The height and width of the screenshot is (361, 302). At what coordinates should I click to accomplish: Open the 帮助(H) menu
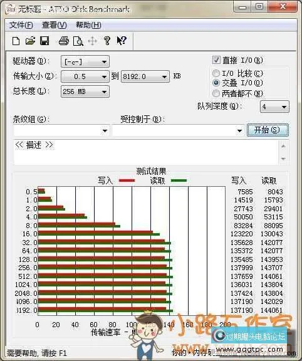click(88, 25)
